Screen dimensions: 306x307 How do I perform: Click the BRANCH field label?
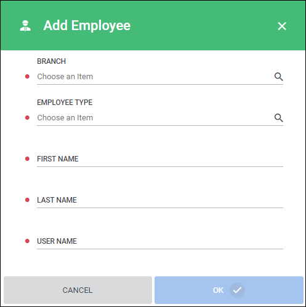pos(51,61)
